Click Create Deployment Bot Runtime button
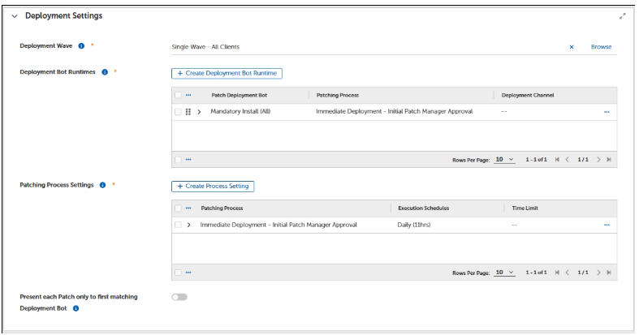The width and height of the screenshot is (639, 335). 227,74
